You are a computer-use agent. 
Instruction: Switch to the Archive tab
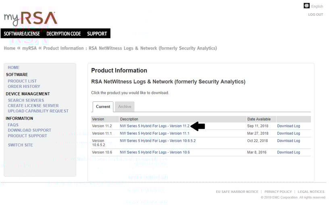coord(125,107)
